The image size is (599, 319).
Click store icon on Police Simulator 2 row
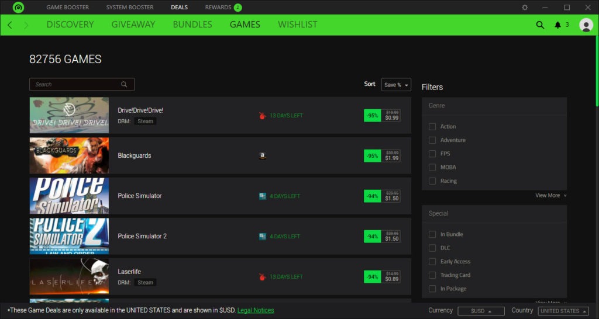point(262,236)
